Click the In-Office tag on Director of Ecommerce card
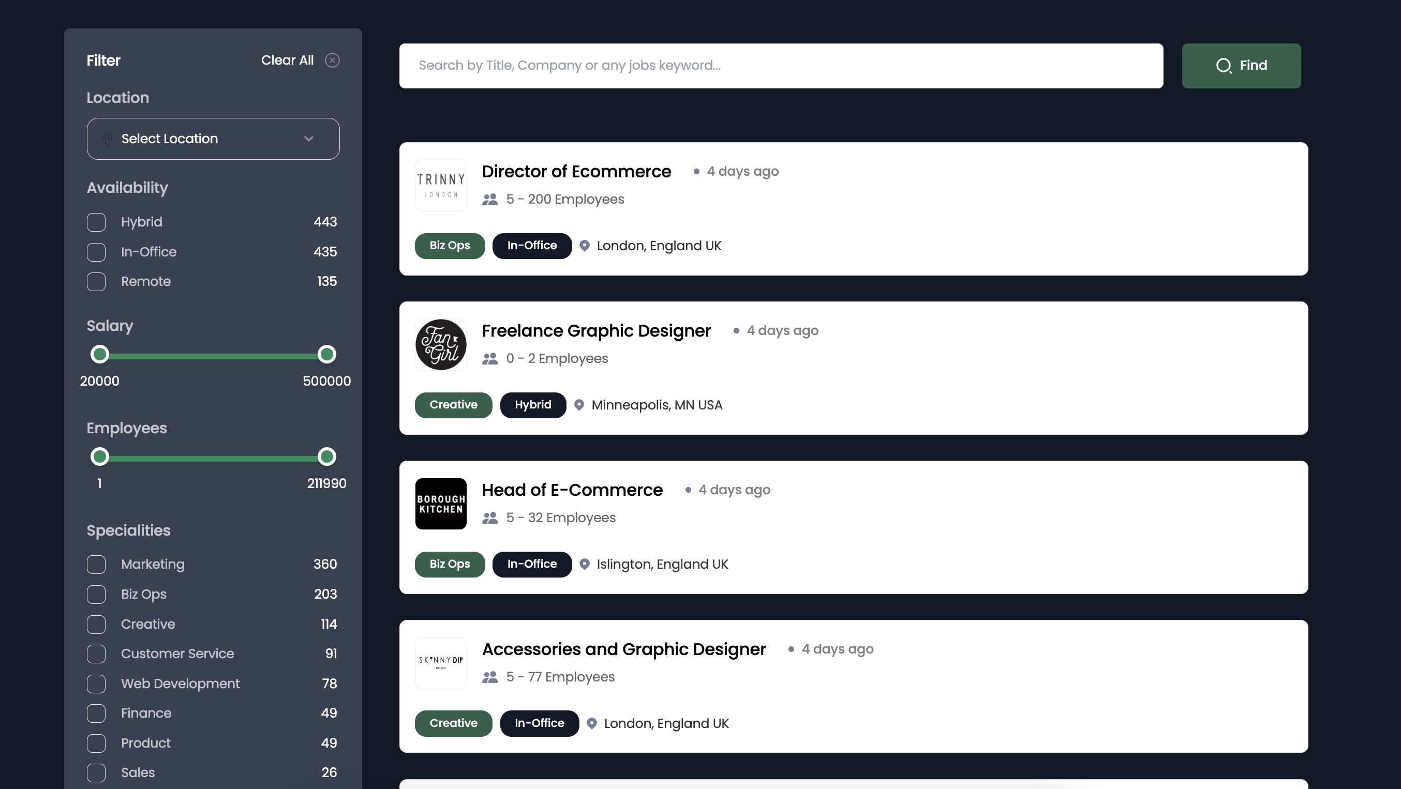The height and width of the screenshot is (789, 1401). pyautogui.click(x=532, y=246)
